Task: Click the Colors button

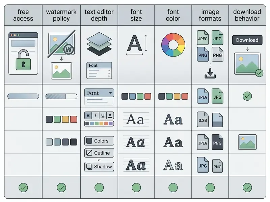Action: coord(99,141)
